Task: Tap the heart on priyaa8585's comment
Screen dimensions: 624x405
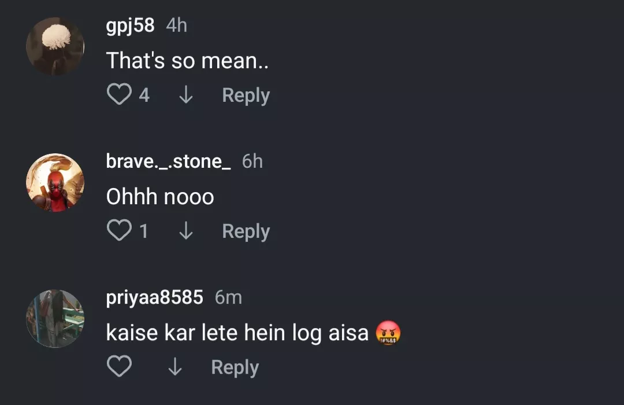Action: pyautogui.click(x=119, y=367)
